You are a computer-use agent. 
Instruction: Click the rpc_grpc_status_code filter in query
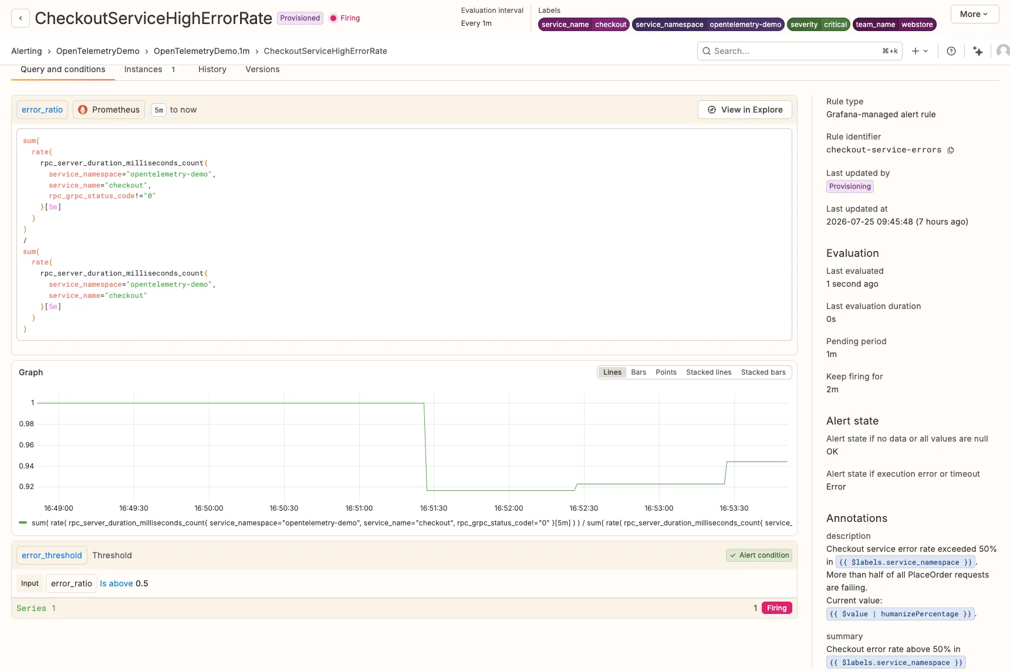tap(102, 196)
